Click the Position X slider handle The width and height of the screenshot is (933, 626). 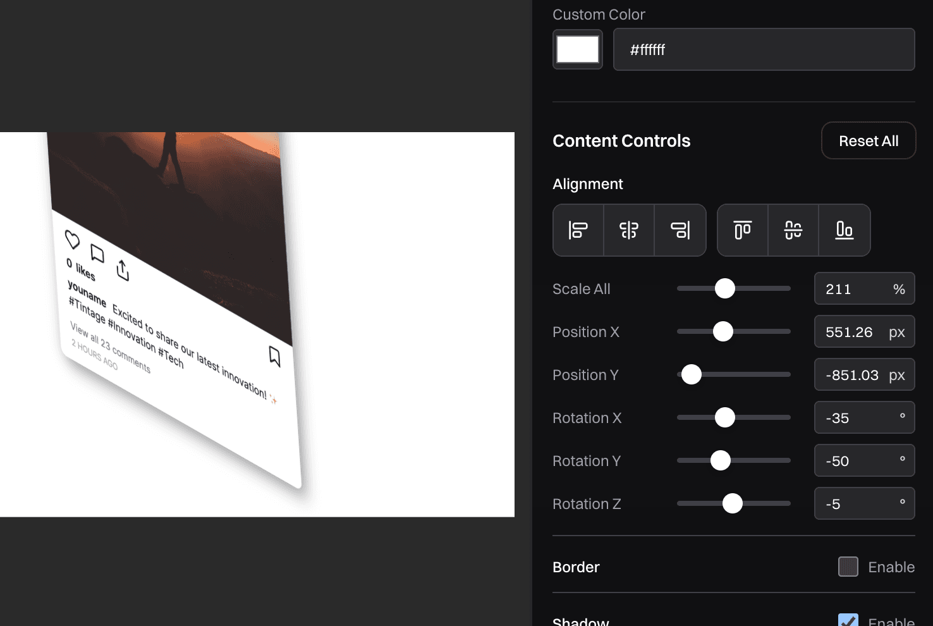(723, 331)
